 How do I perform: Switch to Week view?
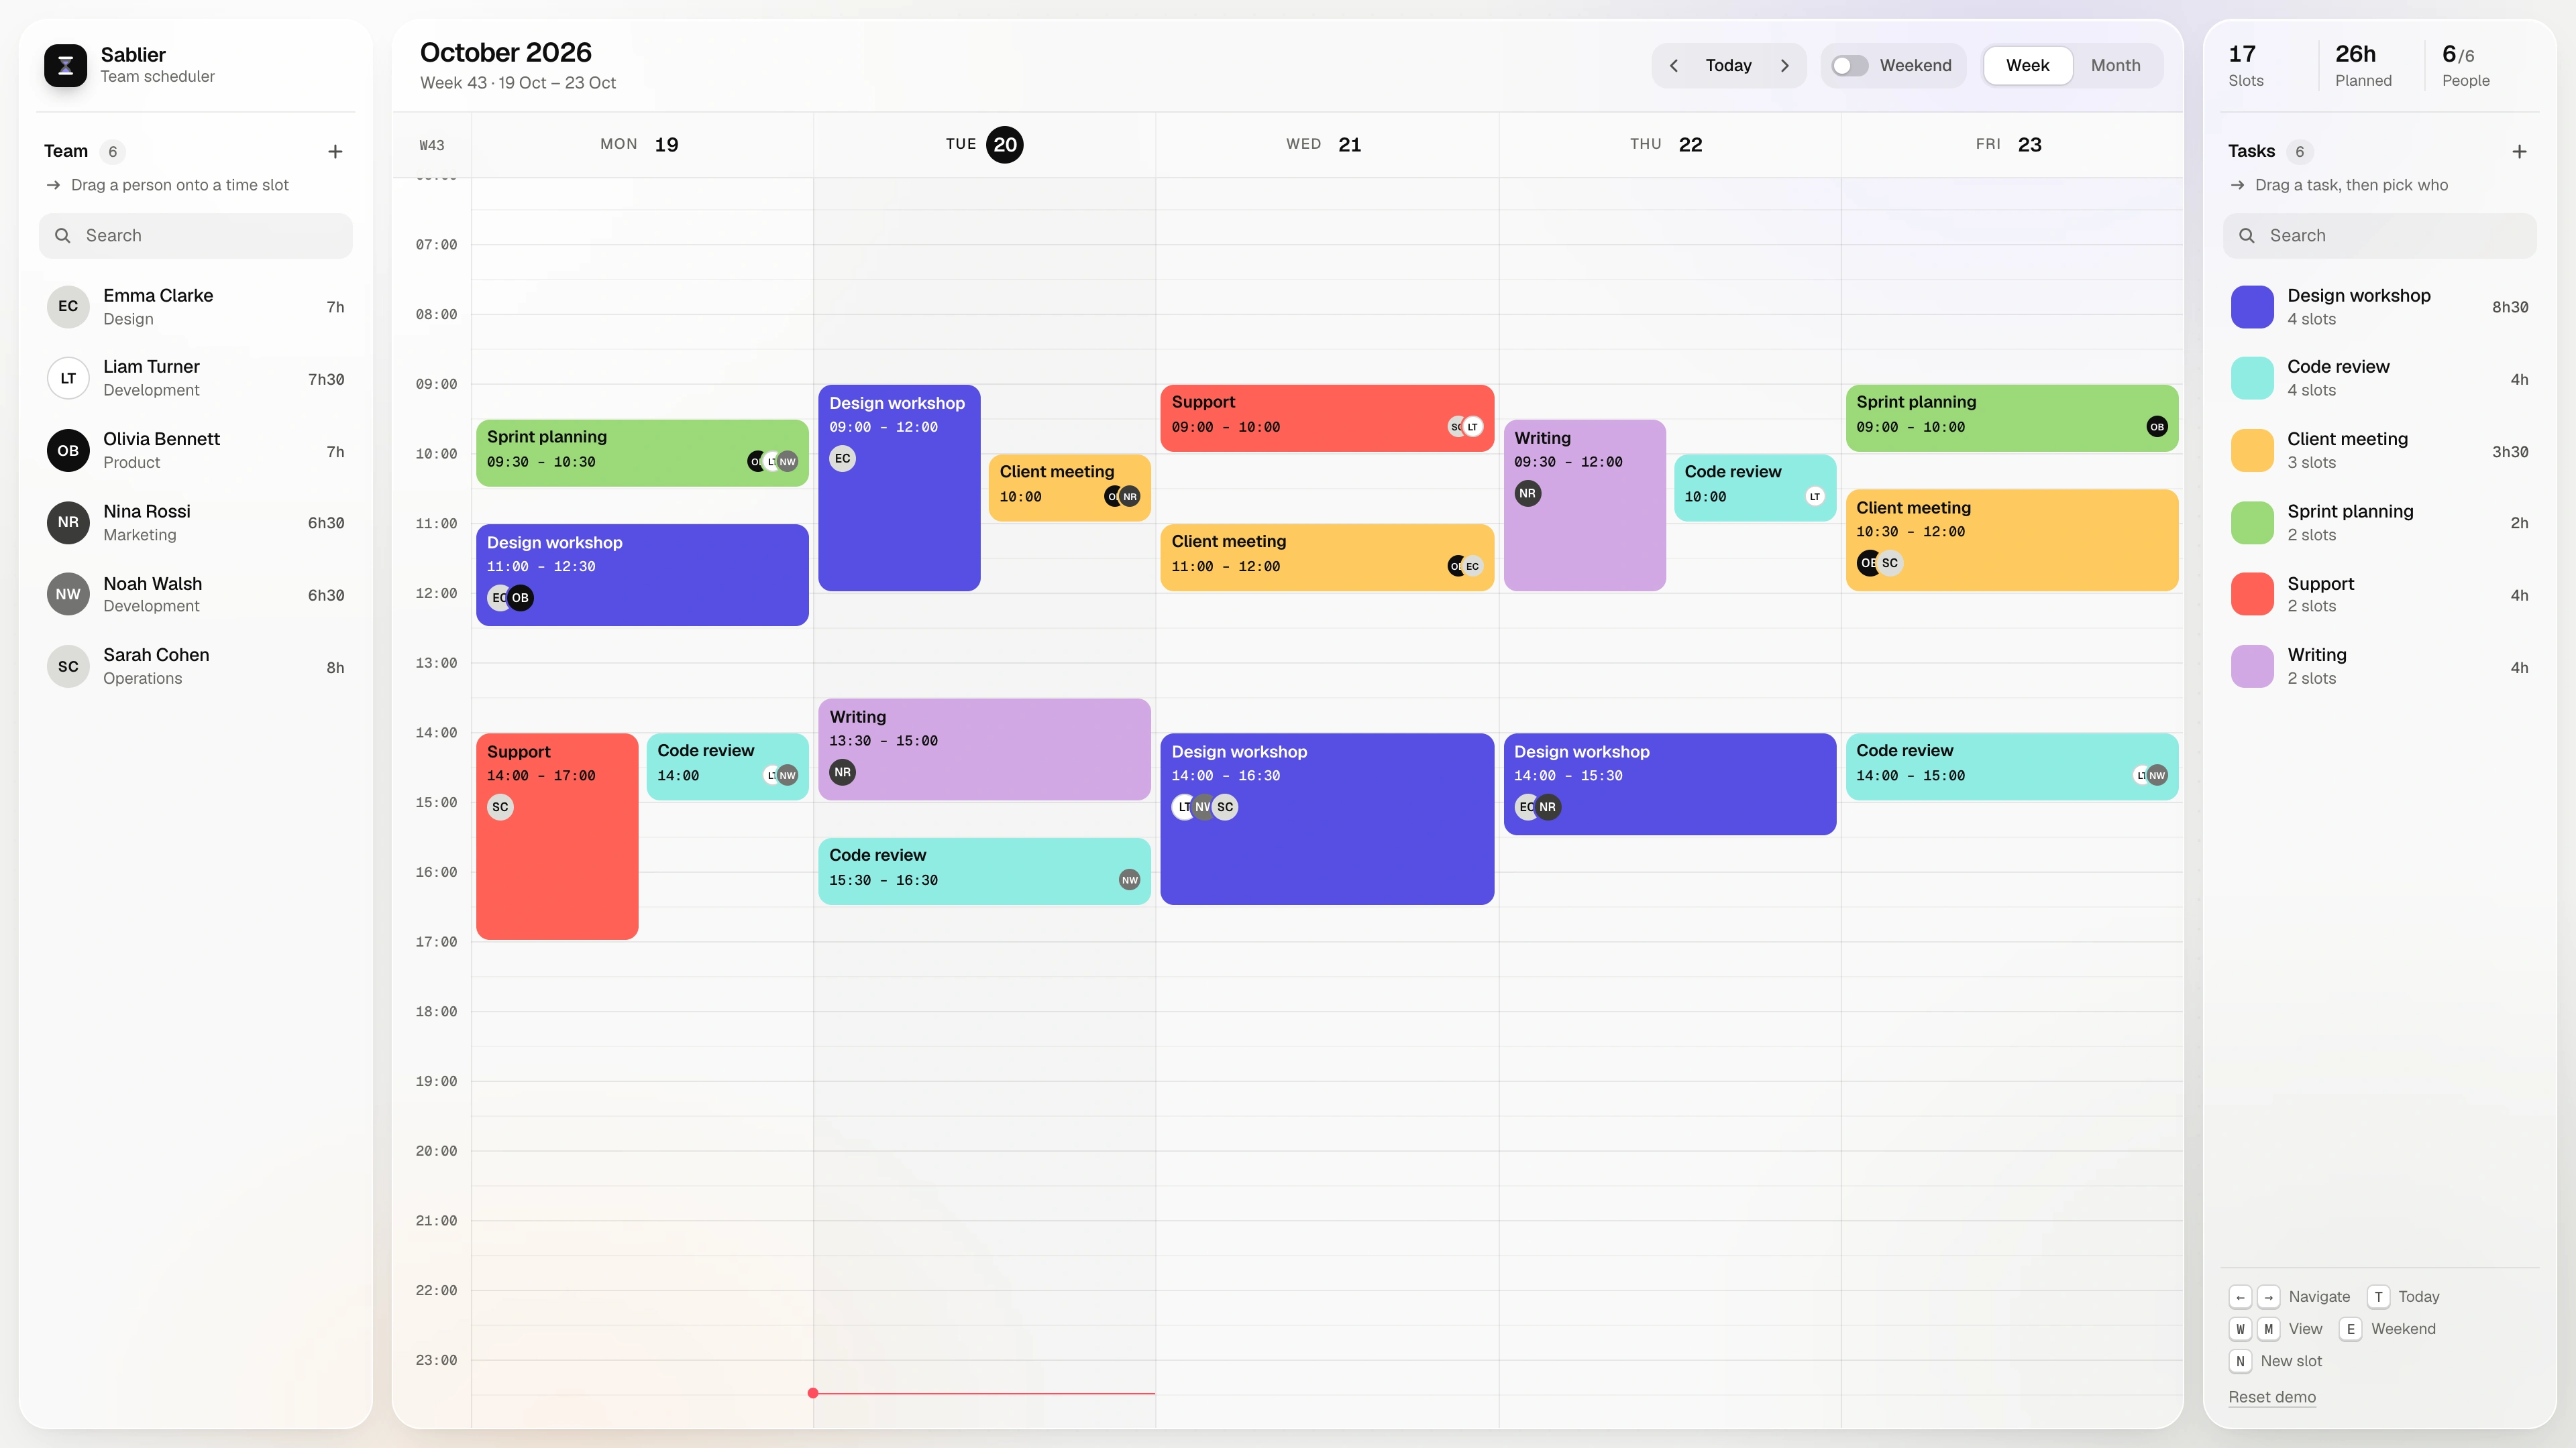point(2027,66)
